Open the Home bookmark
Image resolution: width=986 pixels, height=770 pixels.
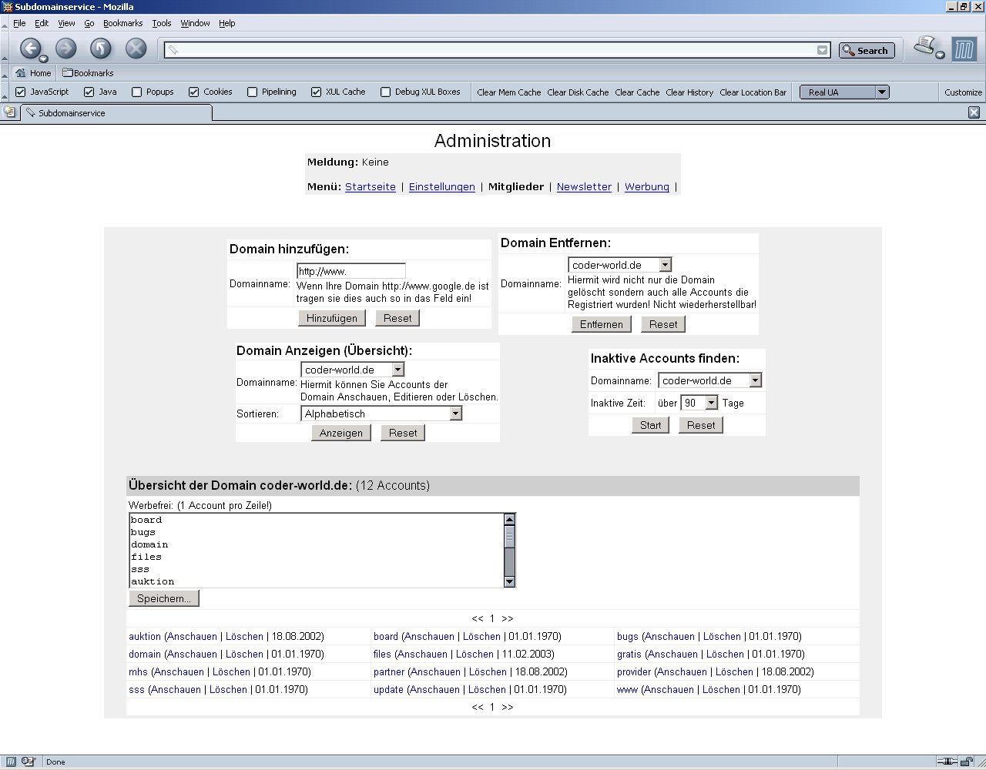pyautogui.click(x=33, y=73)
